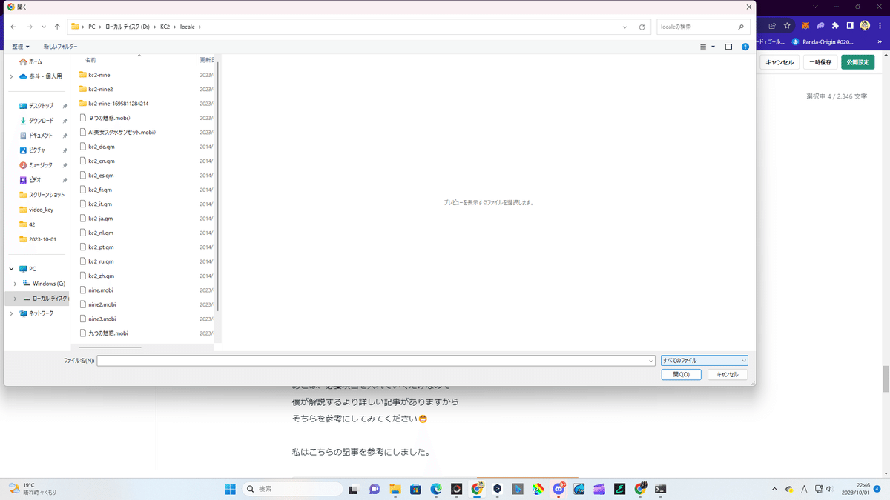Click the ローカル ディスク (D:) breadcrumb
890x500 pixels.
tap(128, 27)
